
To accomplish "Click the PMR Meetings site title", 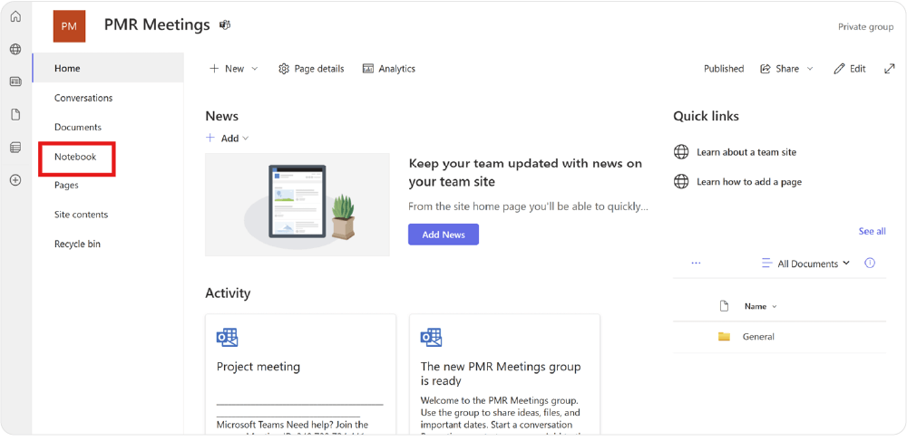I will 157,24.
